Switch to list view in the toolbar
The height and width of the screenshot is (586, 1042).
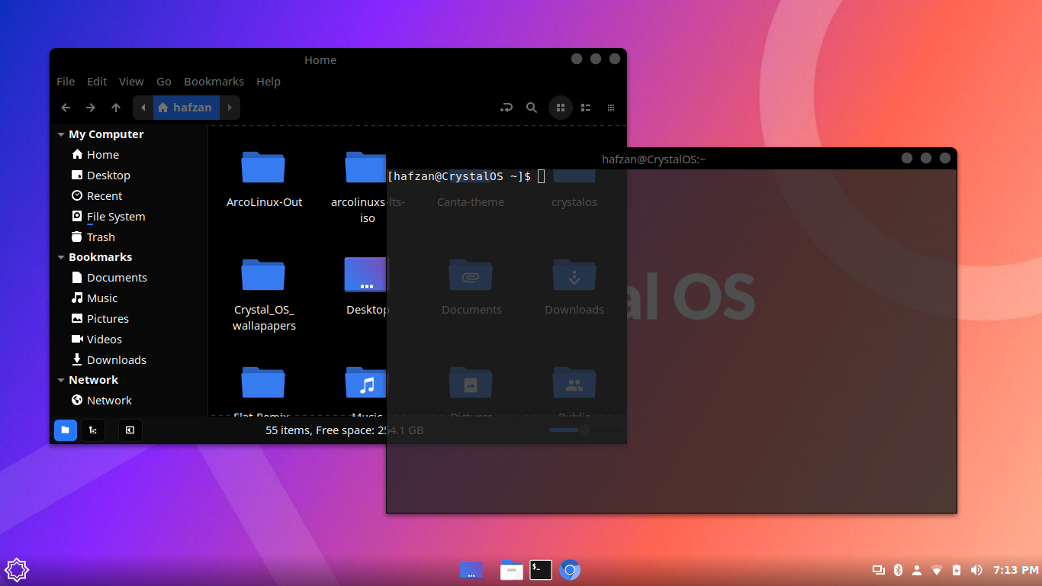pyautogui.click(x=586, y=108)
